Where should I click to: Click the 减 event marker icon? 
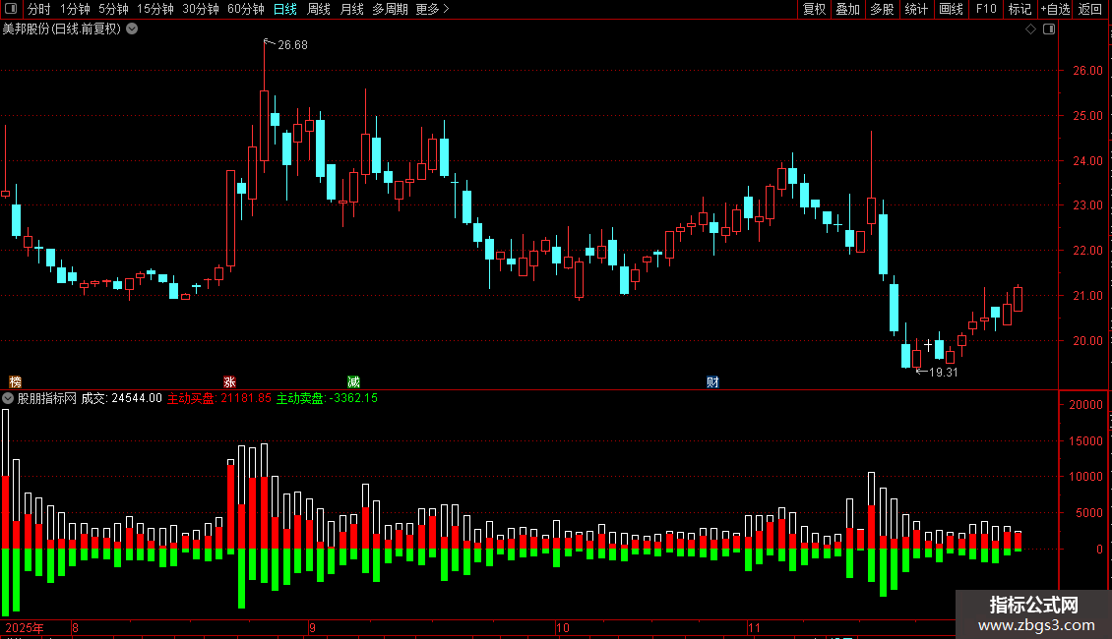pyautogui.click(x=353, y=381)
